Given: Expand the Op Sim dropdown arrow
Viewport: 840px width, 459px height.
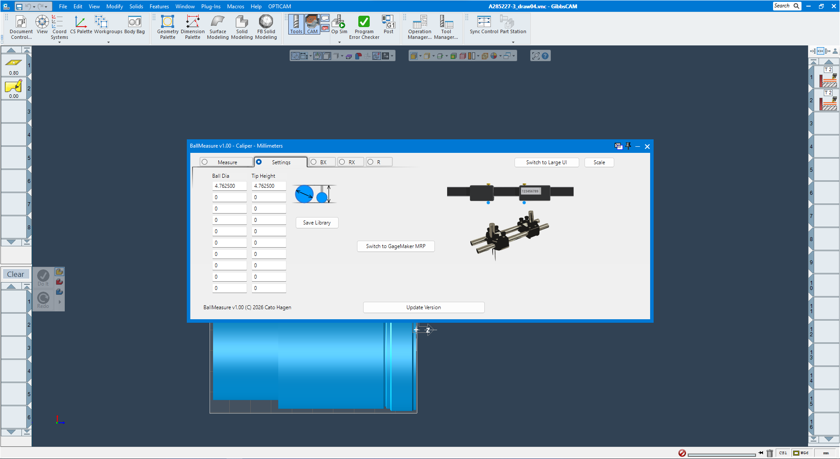Looking at the screenshot, I should tap(339, 42).
